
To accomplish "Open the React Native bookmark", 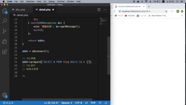I will 158,15.
